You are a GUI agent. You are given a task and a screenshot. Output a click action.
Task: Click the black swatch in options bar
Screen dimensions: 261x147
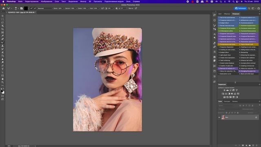[x=26, y=8]
